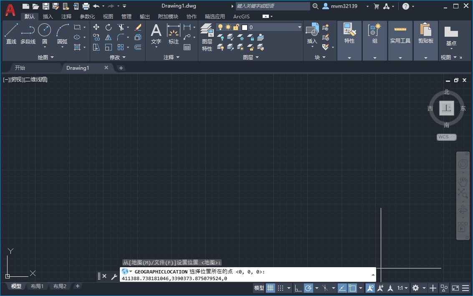This screenshot has width=473, height=296.
Task: Click the Rotate tool in 修改 panel
Action: [x=109, y=27]
